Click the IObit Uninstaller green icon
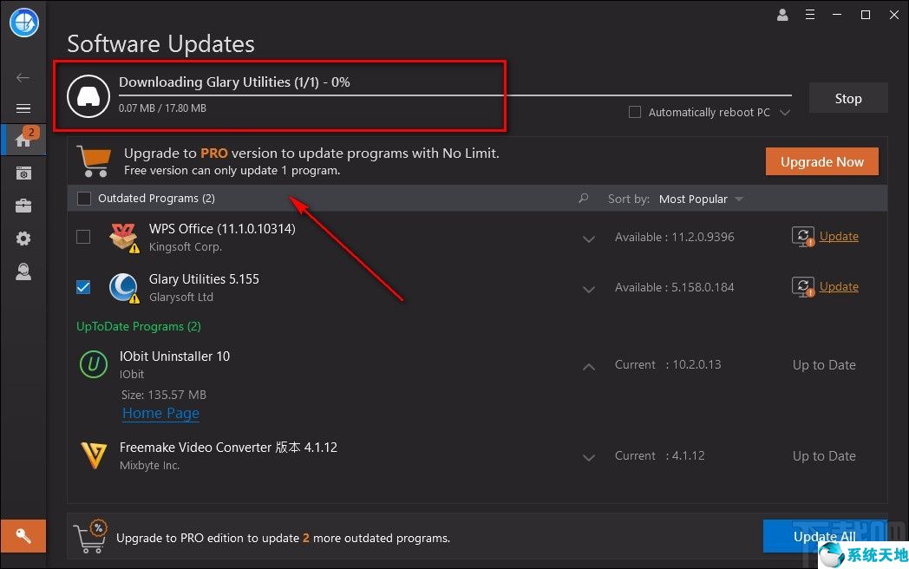 click(x=94, y=364)
